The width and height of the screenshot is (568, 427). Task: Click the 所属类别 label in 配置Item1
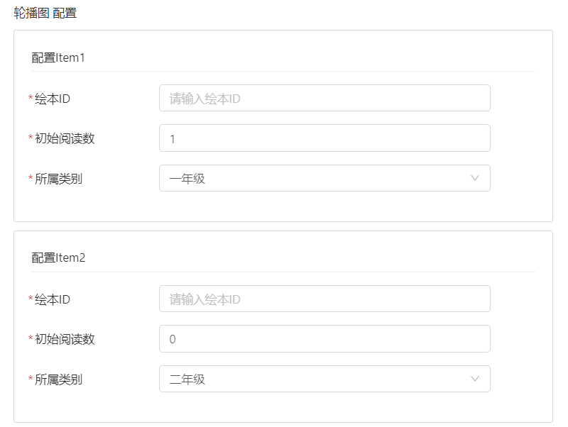(x=58, y=179)
